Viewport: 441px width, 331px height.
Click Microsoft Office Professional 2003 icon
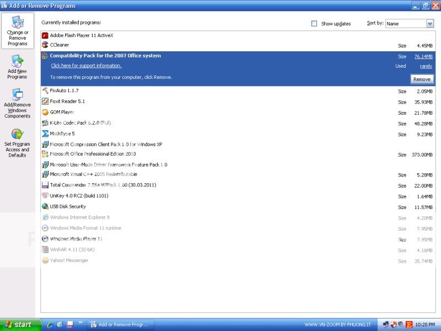[x=45, y=154]
